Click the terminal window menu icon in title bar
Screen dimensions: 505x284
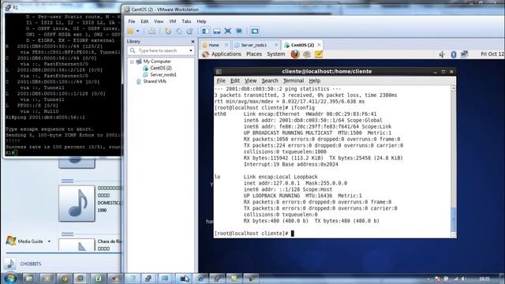click(x=219, y=72)
